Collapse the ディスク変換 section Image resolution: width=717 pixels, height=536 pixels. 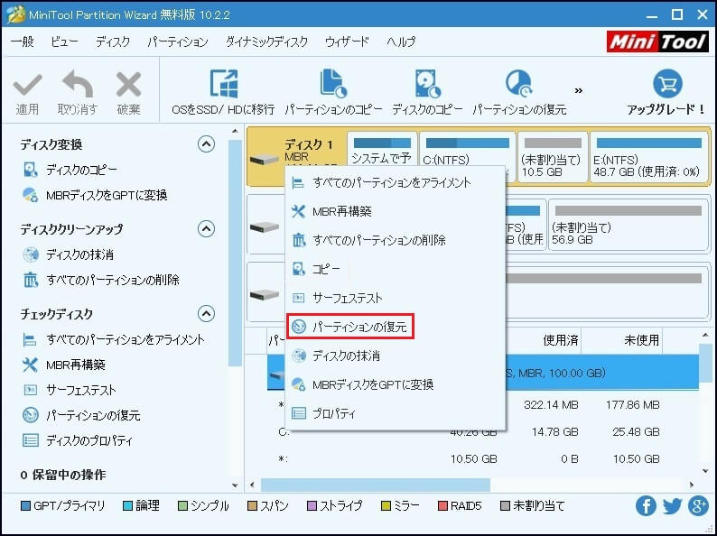(x=206, y=144)
